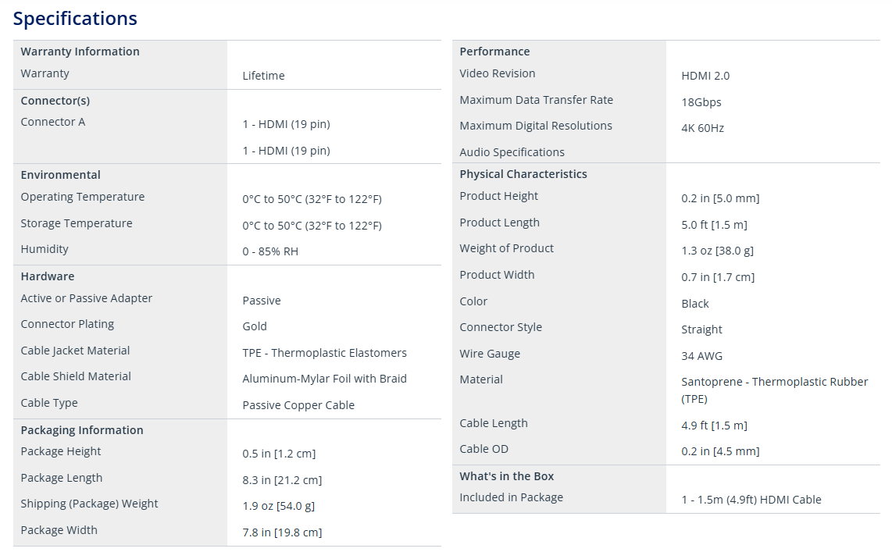Image resolution: width=892 pixels, height=552 pixels.
Task: Select the HDMI 2.0 video revision value
Action: 705,76
